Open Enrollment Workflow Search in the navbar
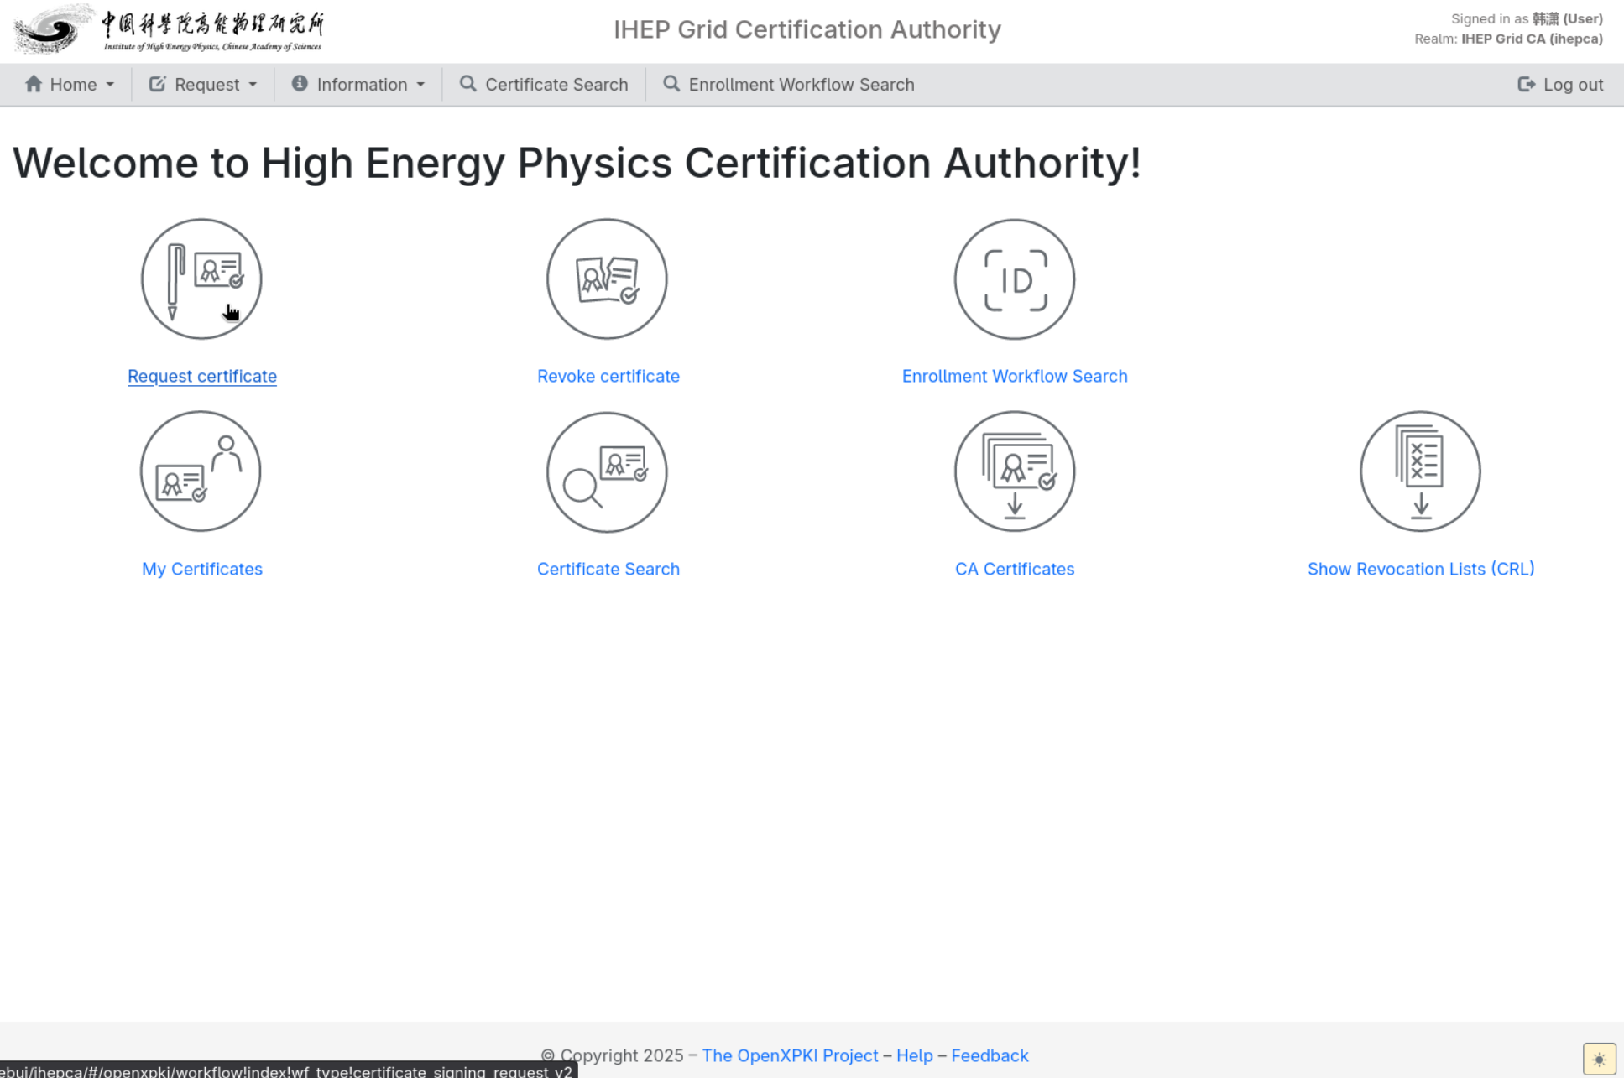The width and height of the screenshot is (1624, 1078). 789,85
